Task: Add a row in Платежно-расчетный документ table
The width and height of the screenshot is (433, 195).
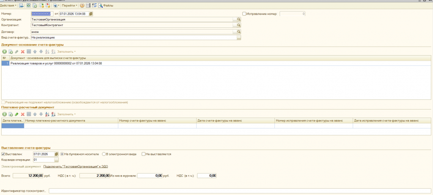Action: (x=4, y=114)
